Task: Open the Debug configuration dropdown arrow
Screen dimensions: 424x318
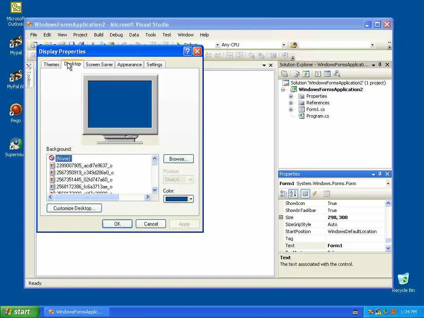Action: pyautogui.click(x=217, y=45)
